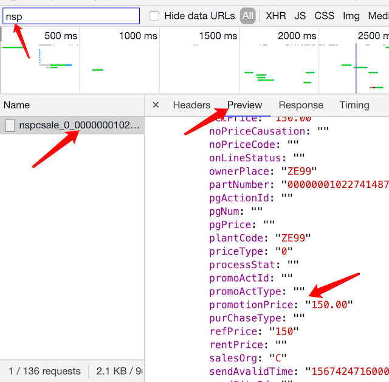Switch to the Response tab
389x382 pixels.
pyautogui.click(x=301, y=105)
